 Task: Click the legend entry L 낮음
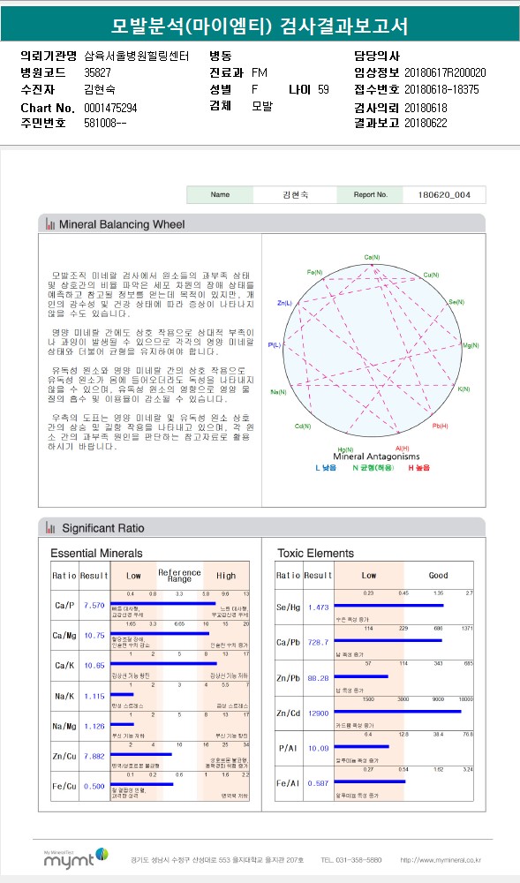(326, 468)
